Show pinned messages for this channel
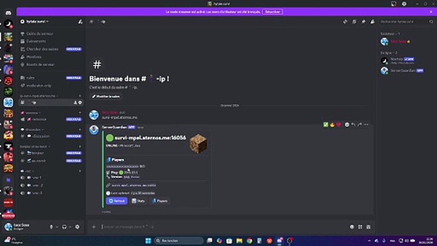The width and height of the screenshot is (437, 246). point(363,22)
